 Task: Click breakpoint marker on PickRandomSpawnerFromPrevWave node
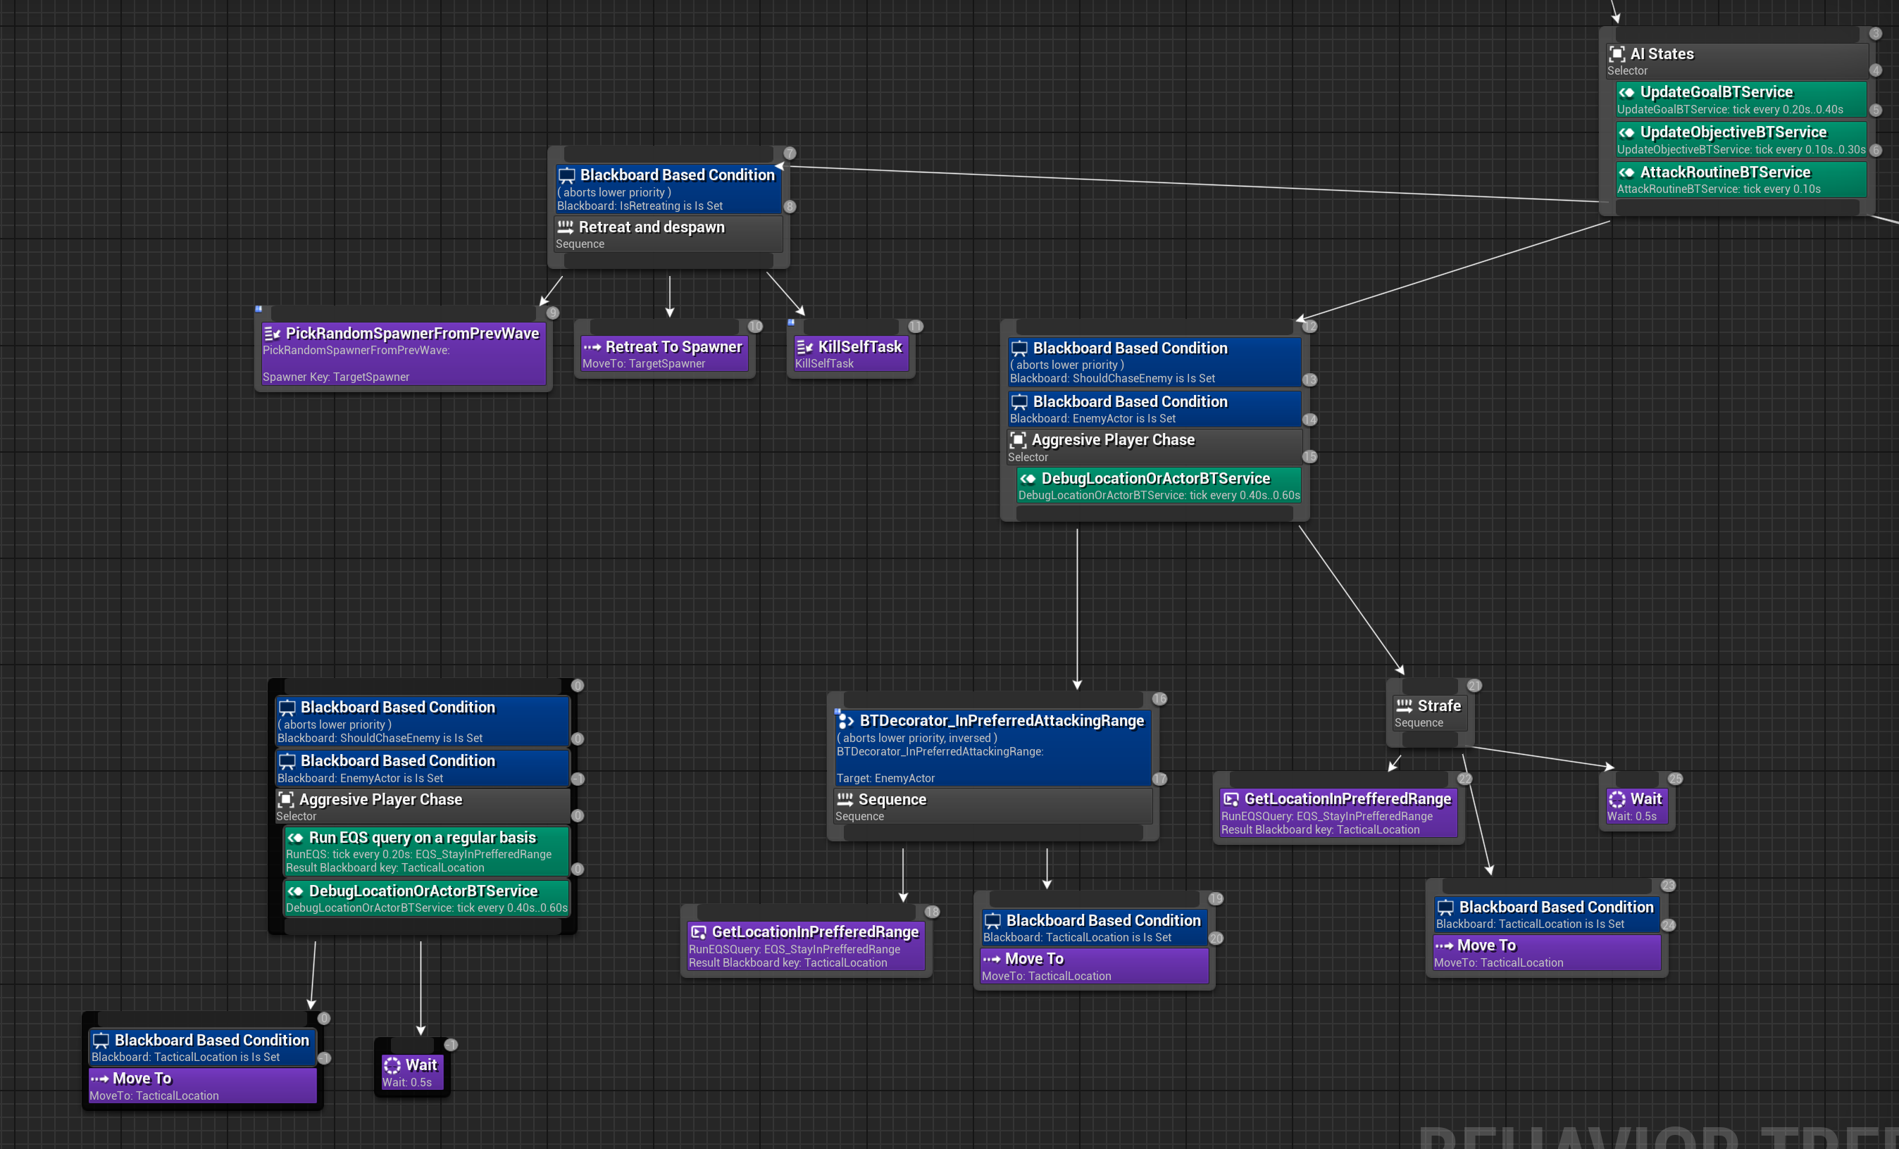tap(259, 309)
